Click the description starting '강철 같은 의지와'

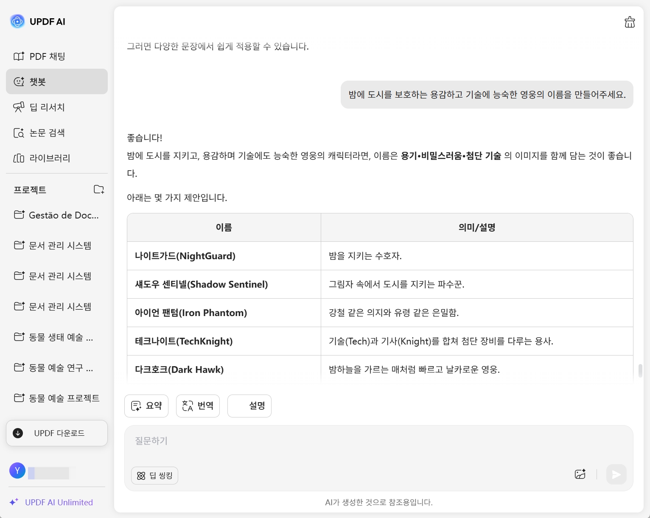(x=394, y=313)
